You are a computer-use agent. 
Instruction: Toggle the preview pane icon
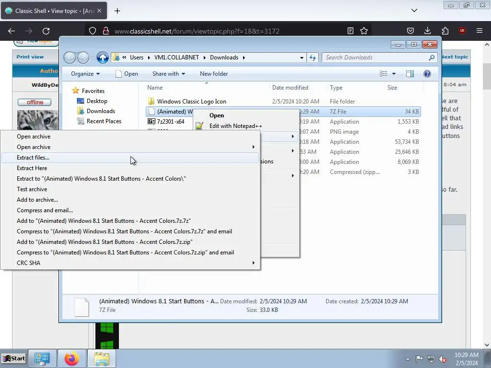click(409, 74)
